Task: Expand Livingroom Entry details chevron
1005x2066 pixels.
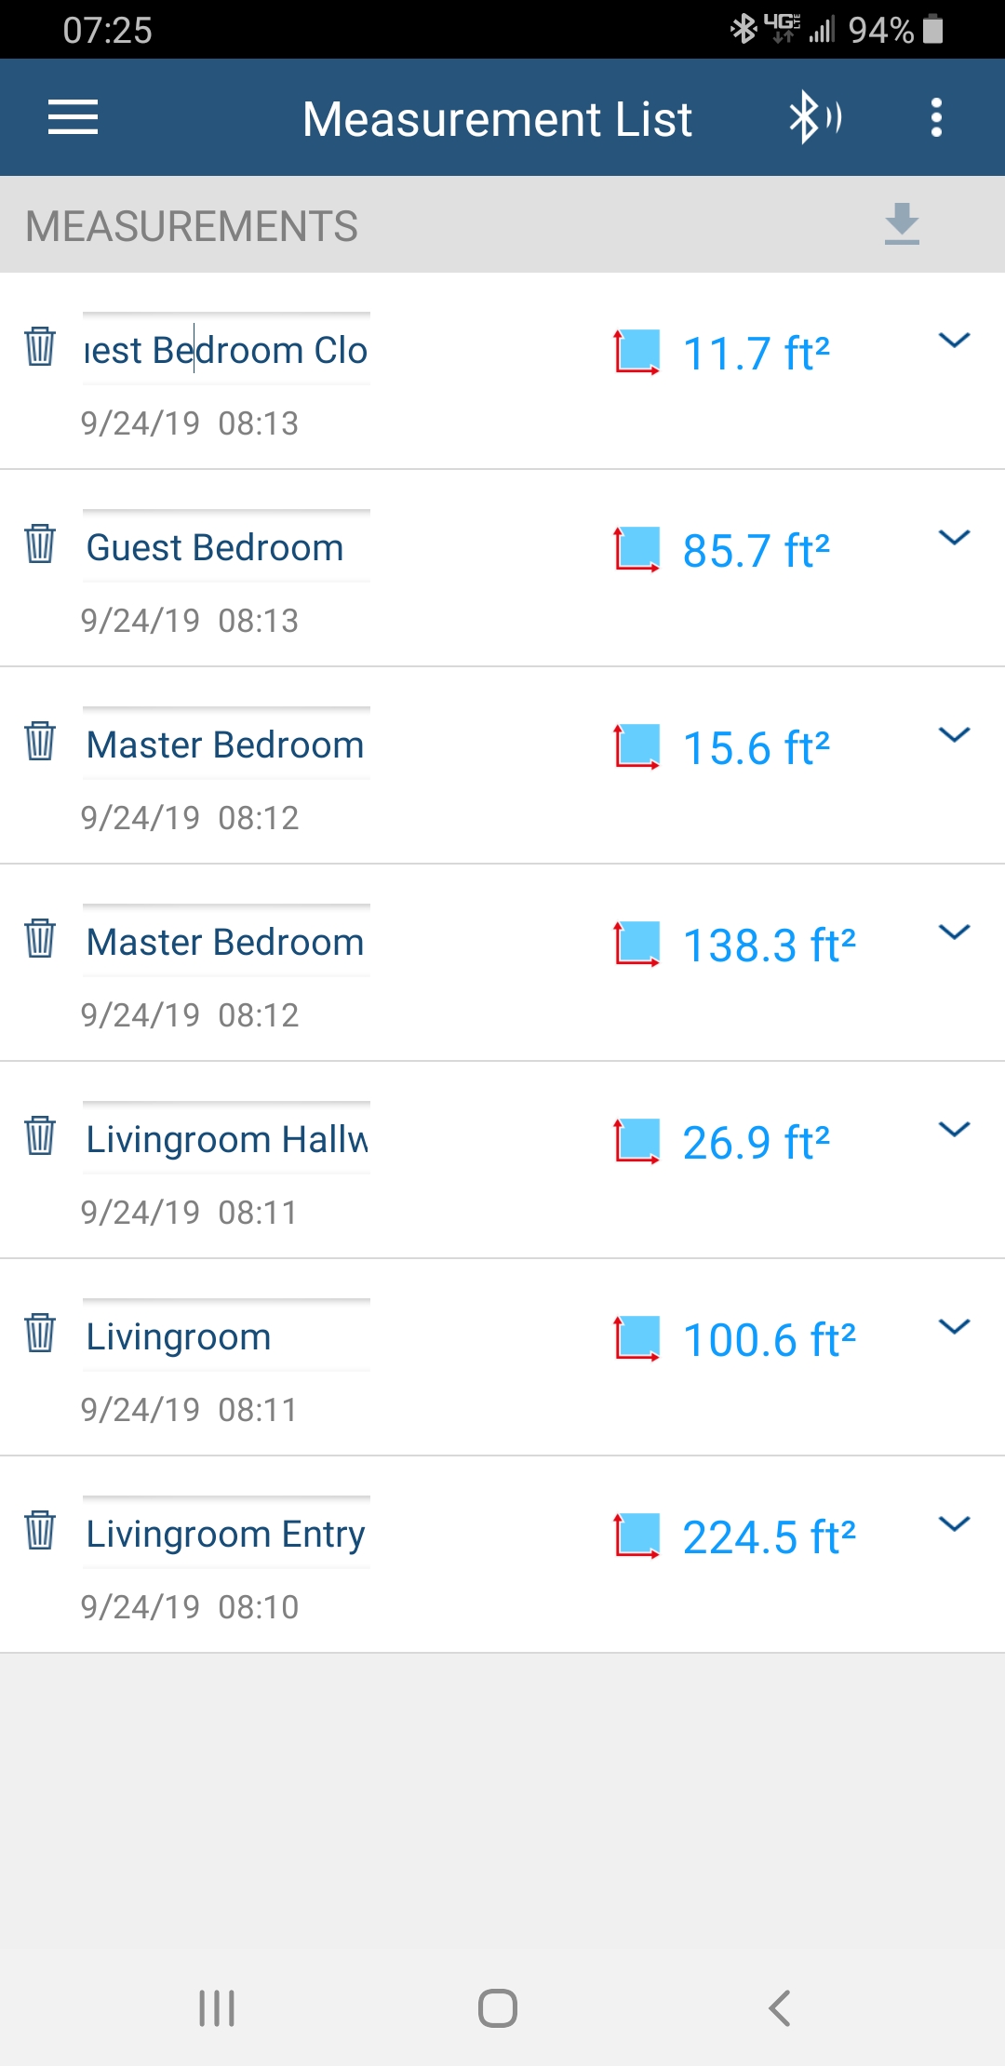Action: pos(954,1524)
